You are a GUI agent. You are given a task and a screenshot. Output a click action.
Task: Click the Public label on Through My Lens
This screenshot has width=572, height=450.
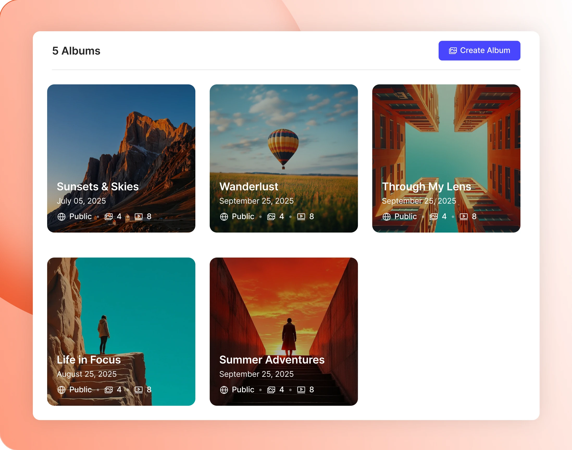point(406,217)
